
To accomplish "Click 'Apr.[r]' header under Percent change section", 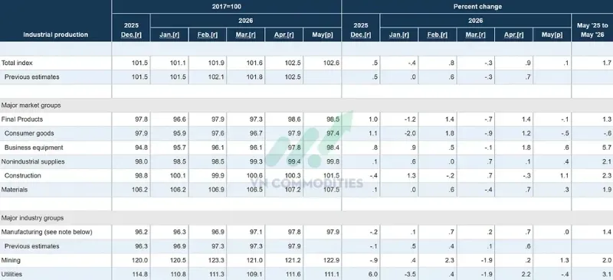I will point(513,34).
